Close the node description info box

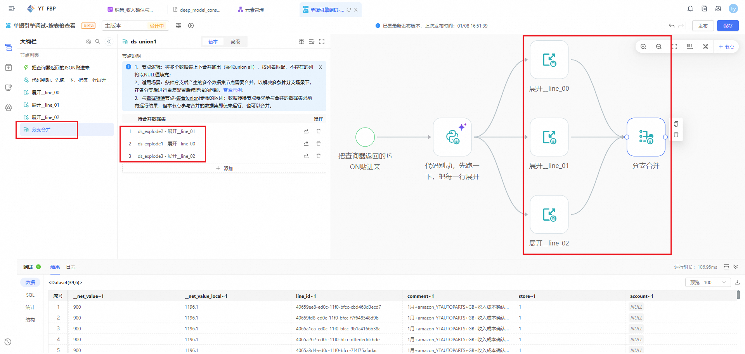321,67
